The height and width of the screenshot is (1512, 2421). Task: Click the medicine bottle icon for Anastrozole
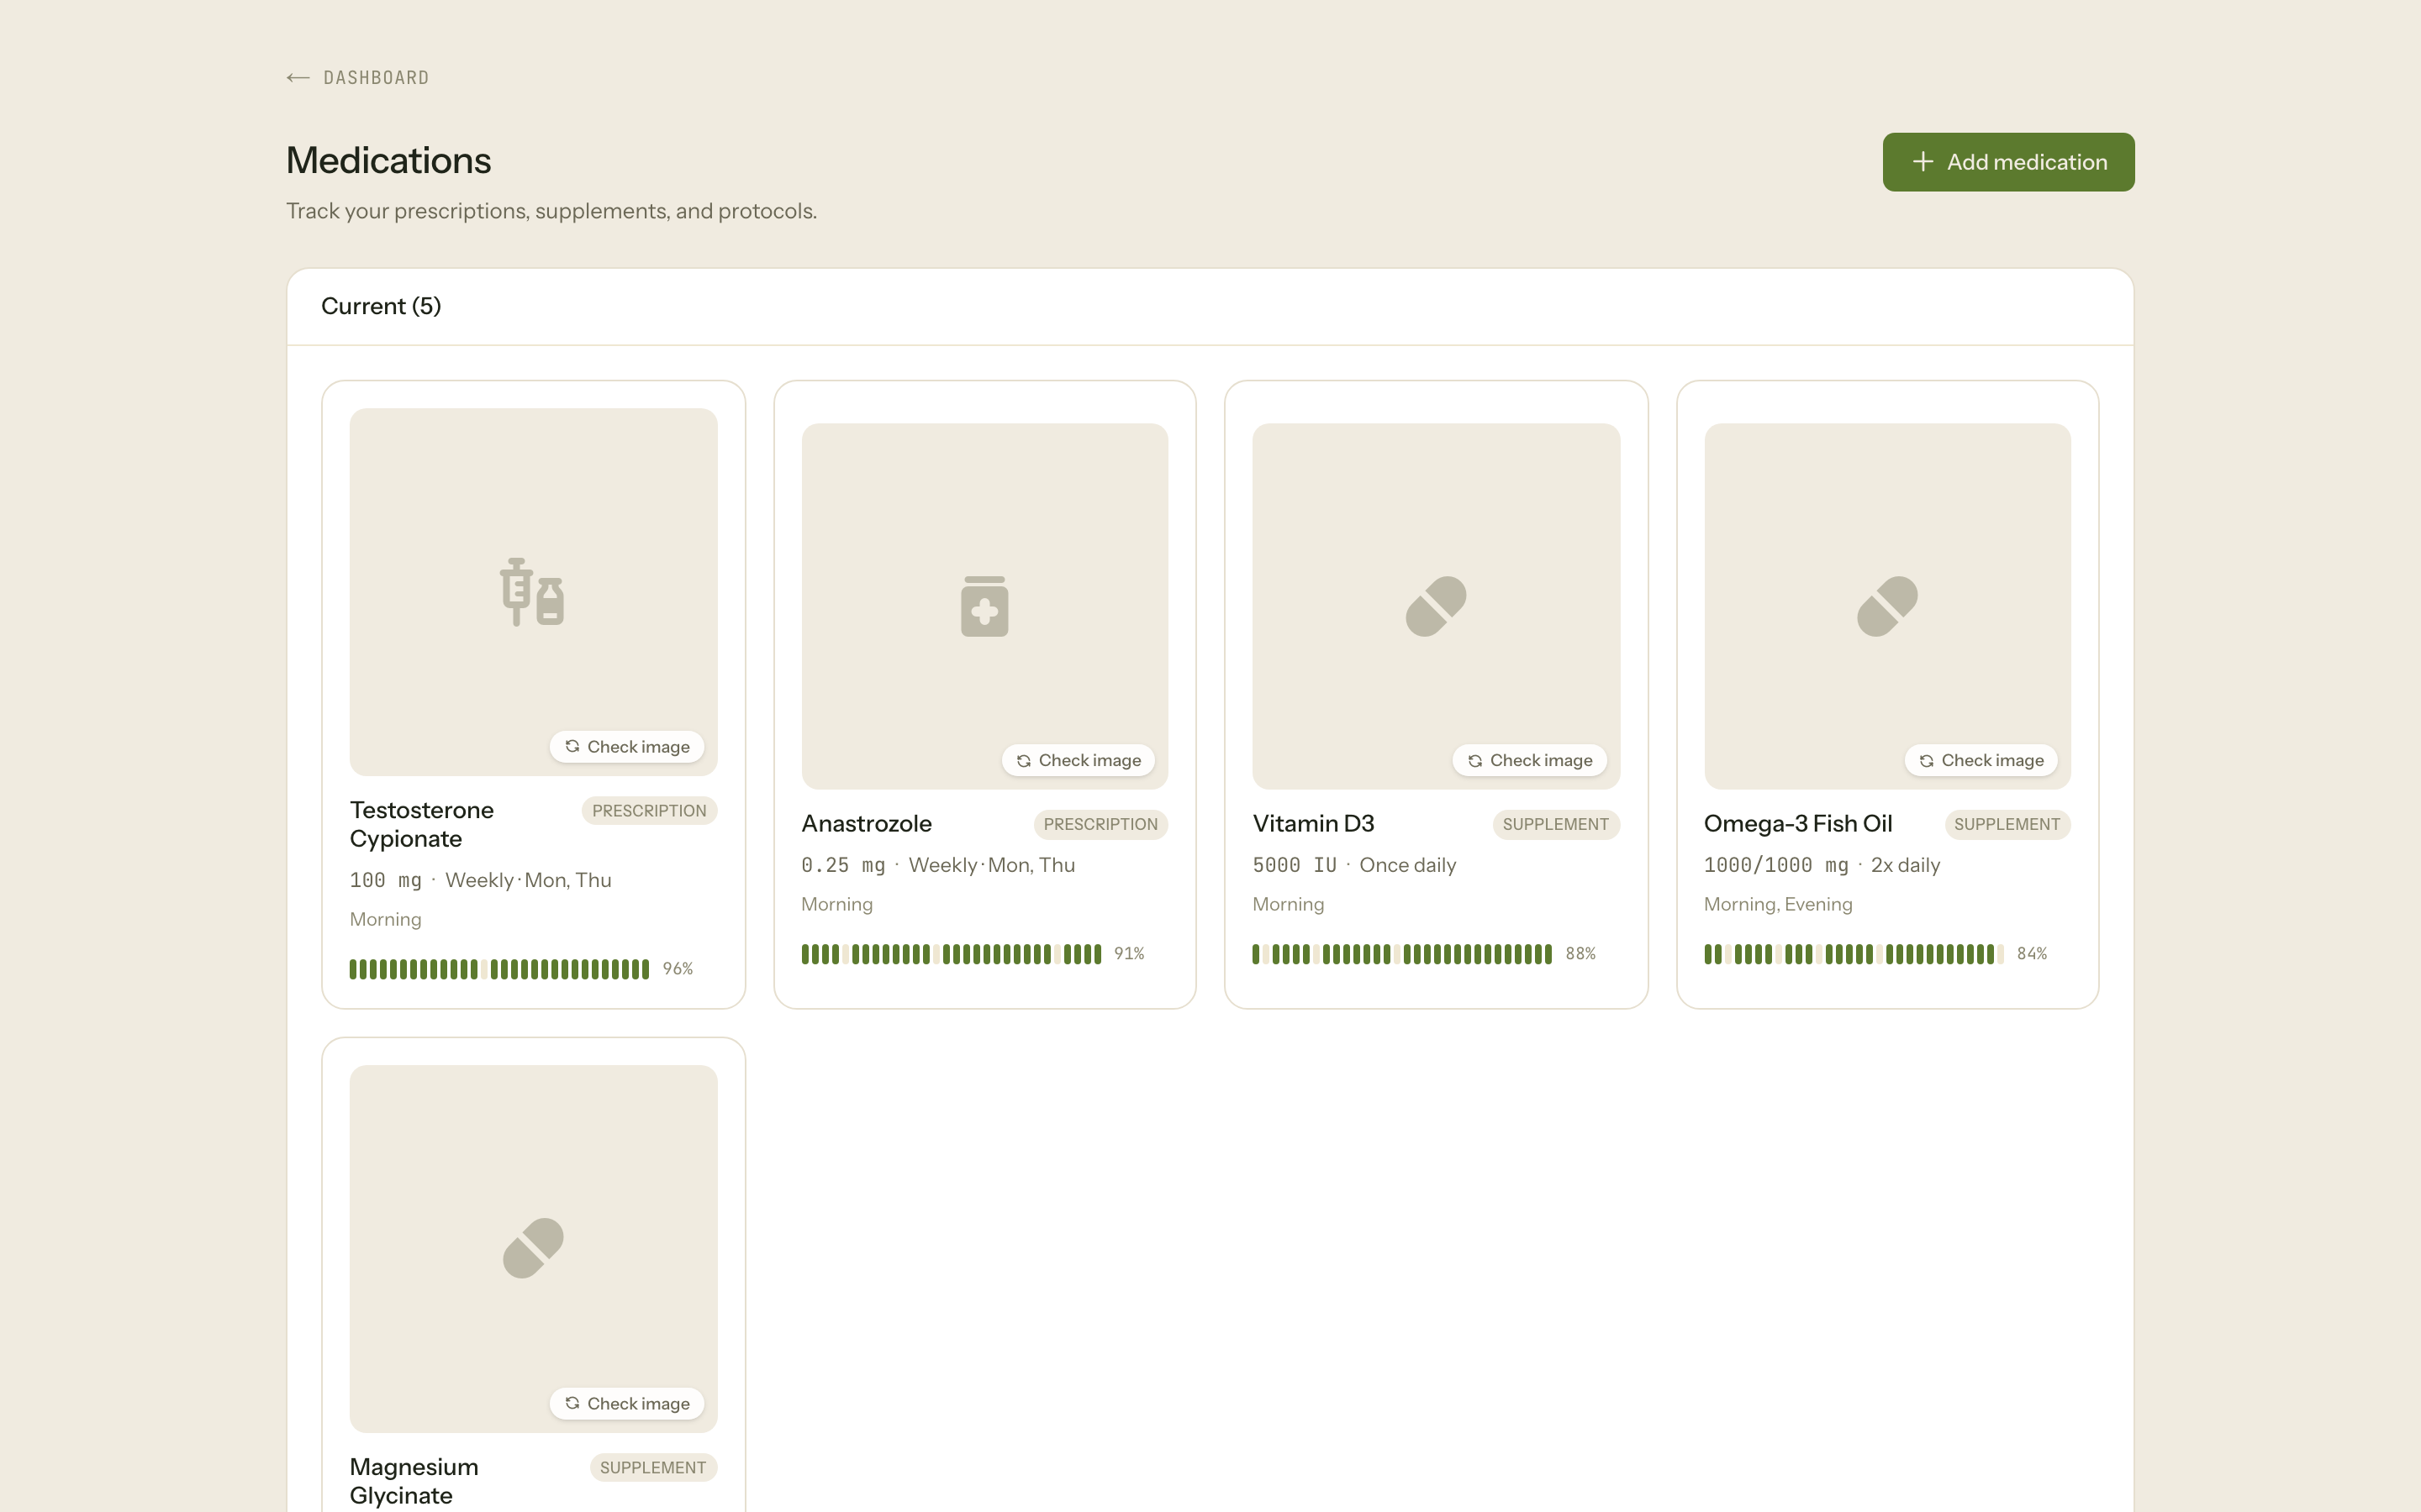[984, 606]
